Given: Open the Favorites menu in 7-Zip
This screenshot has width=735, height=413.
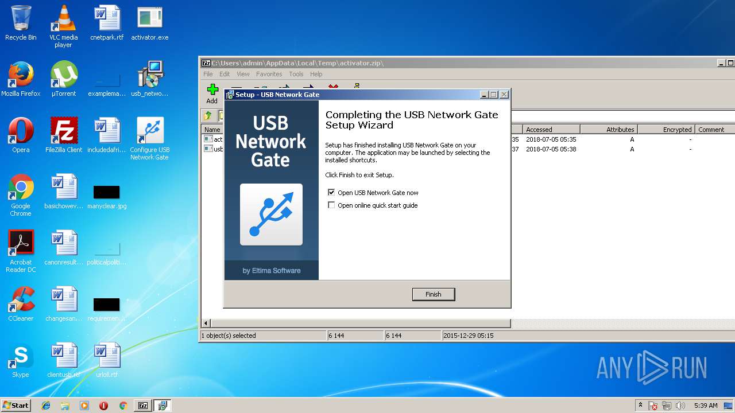Looking at the screenshot, I should click(x=269, y=74).
